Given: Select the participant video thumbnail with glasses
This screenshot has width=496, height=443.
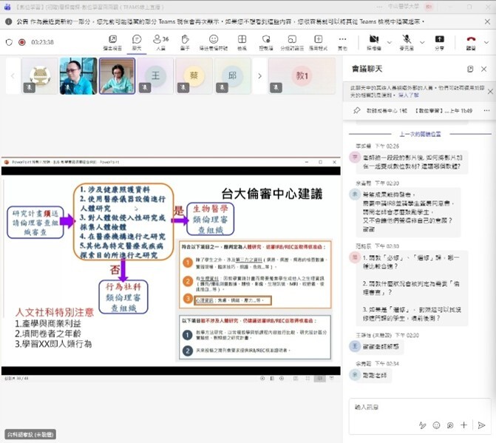Looking at the screenshot, I should (78, 75).
